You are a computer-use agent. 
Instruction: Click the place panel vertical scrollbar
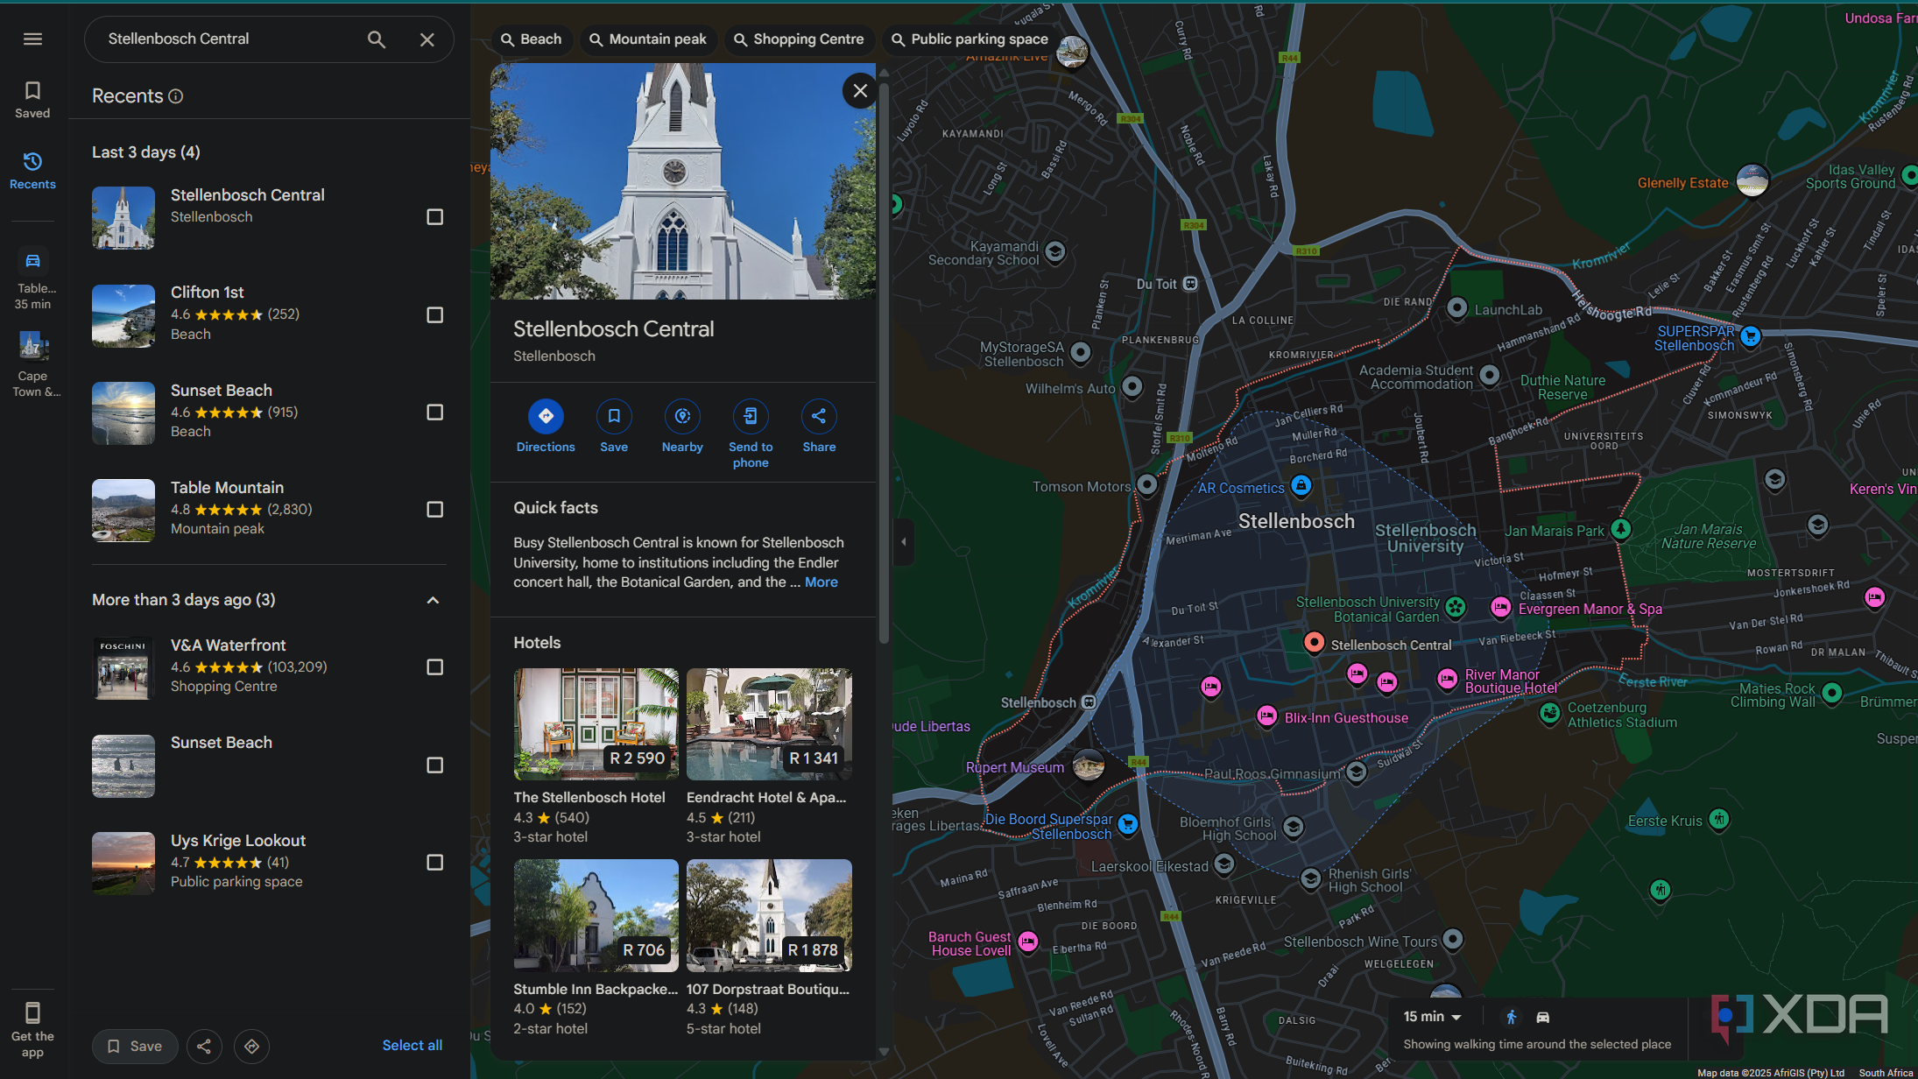pyautogui.click(x=884, y=363)
